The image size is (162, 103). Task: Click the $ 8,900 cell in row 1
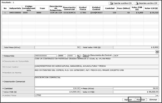tap(137, 13)
